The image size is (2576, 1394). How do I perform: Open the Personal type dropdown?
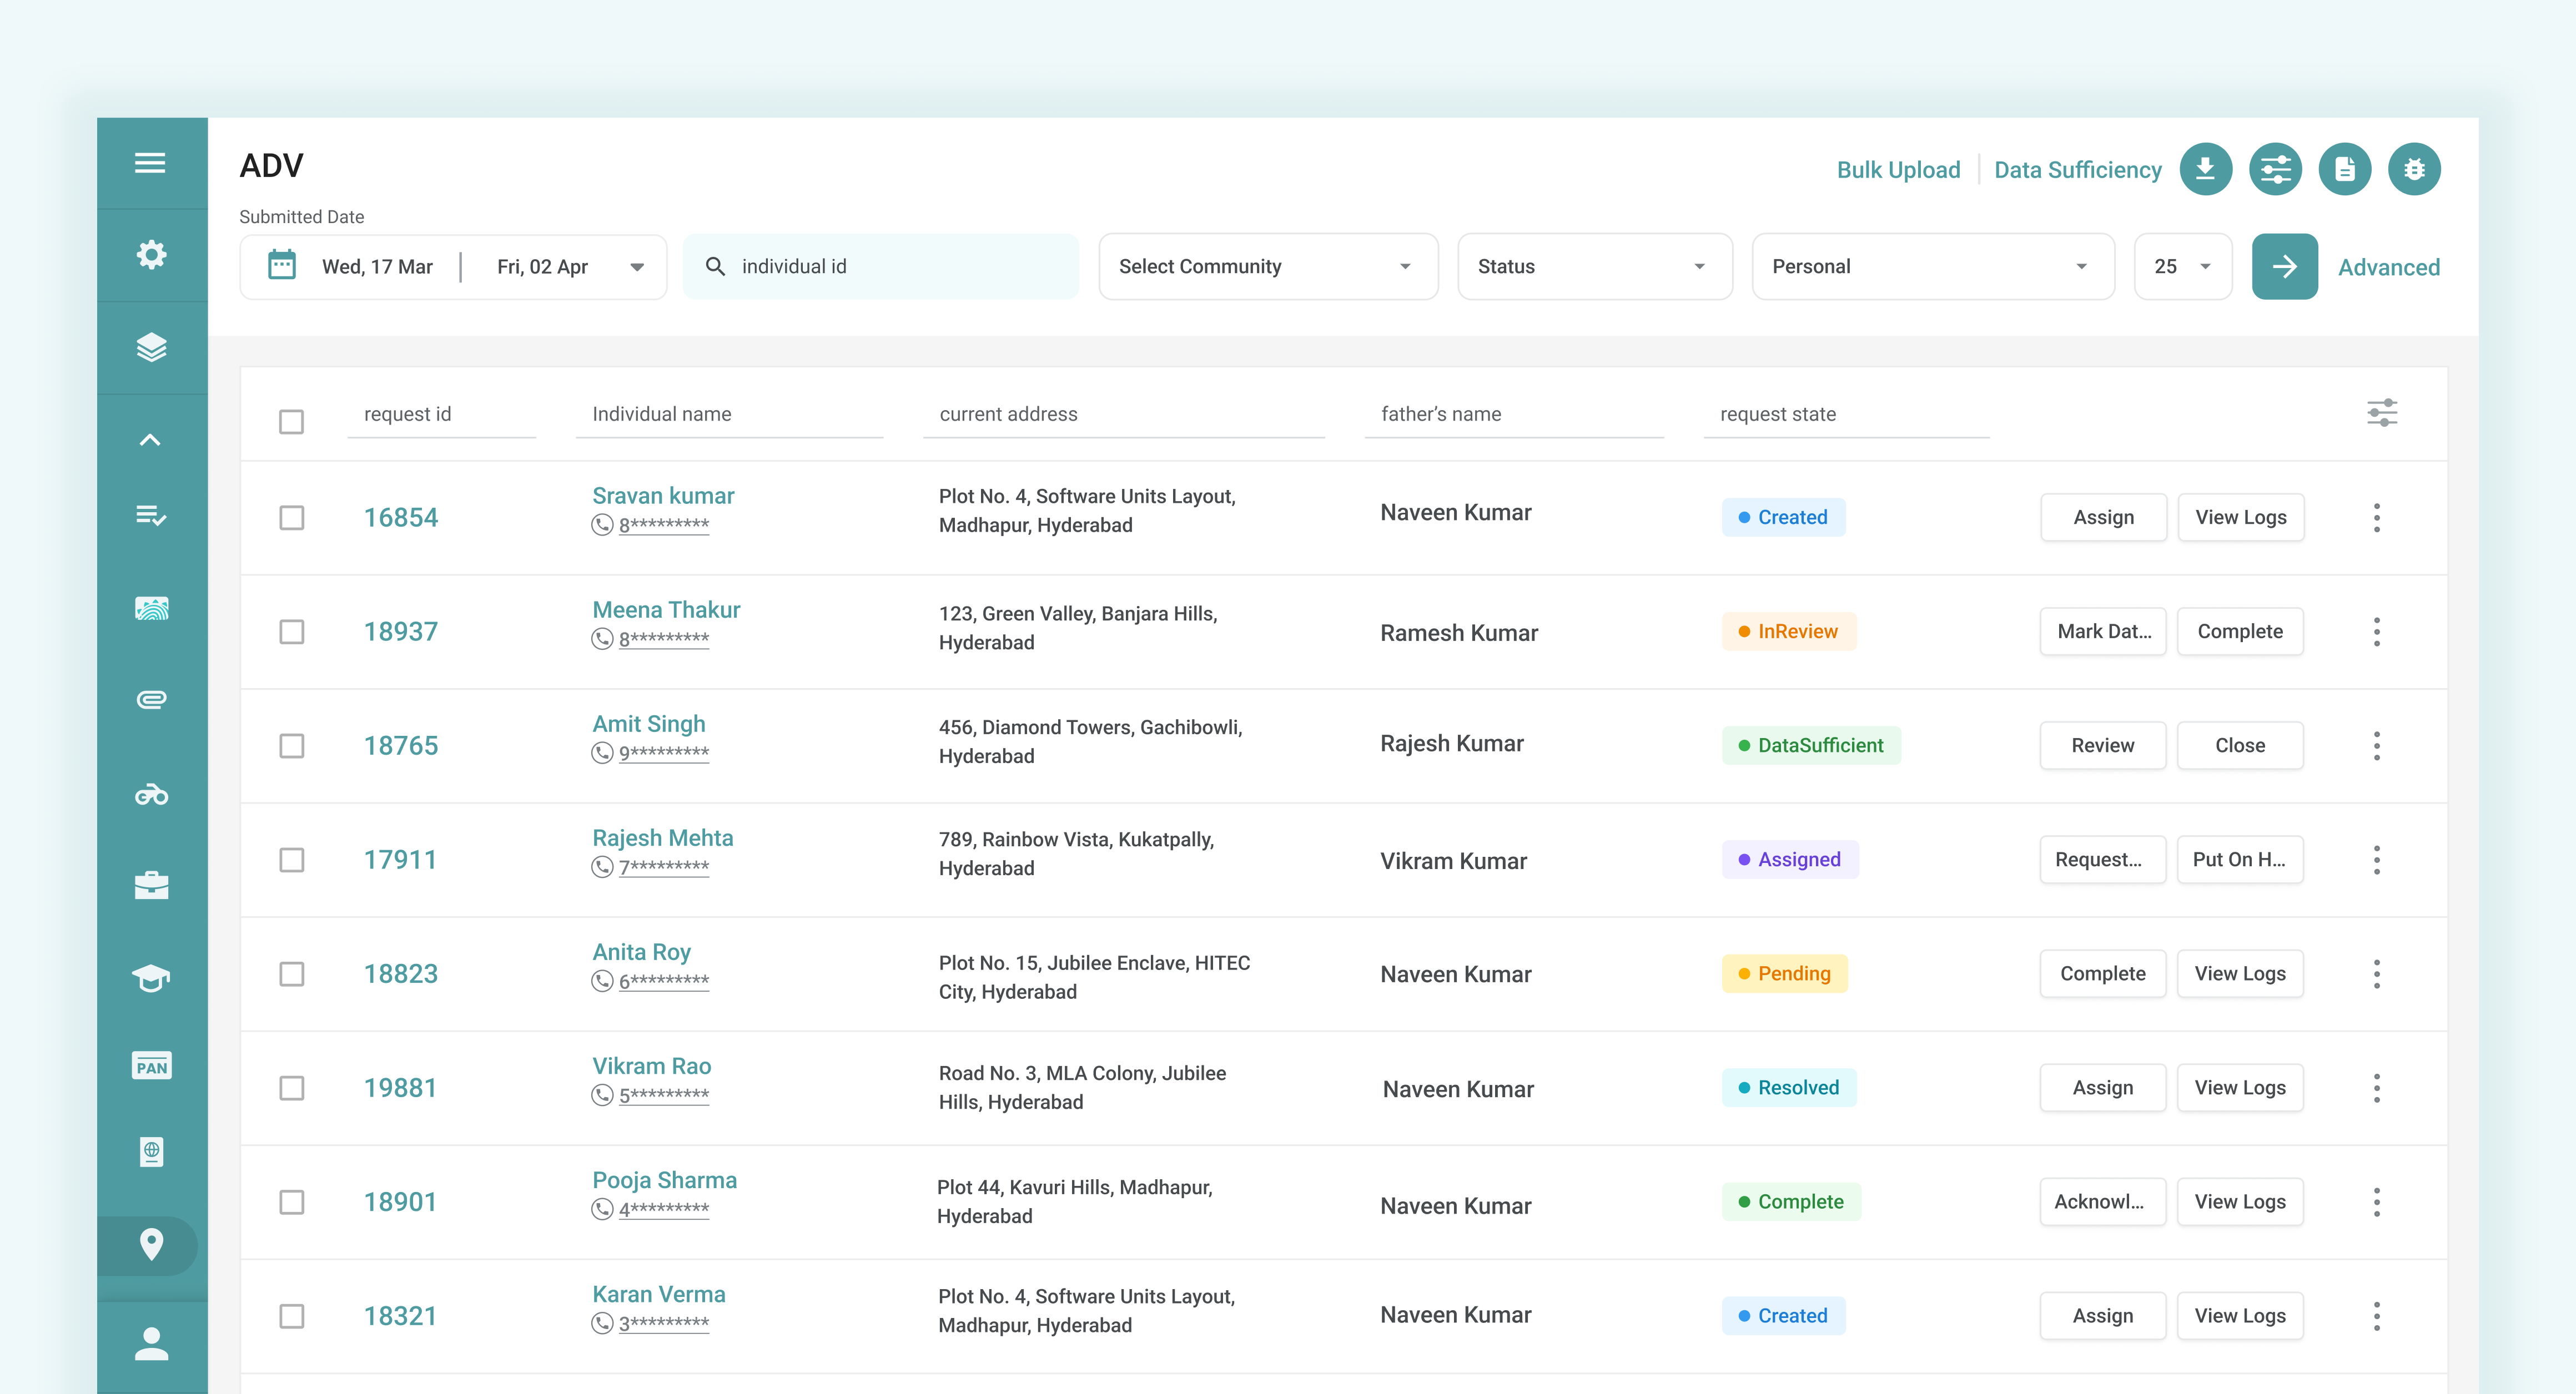point(1932,266)
